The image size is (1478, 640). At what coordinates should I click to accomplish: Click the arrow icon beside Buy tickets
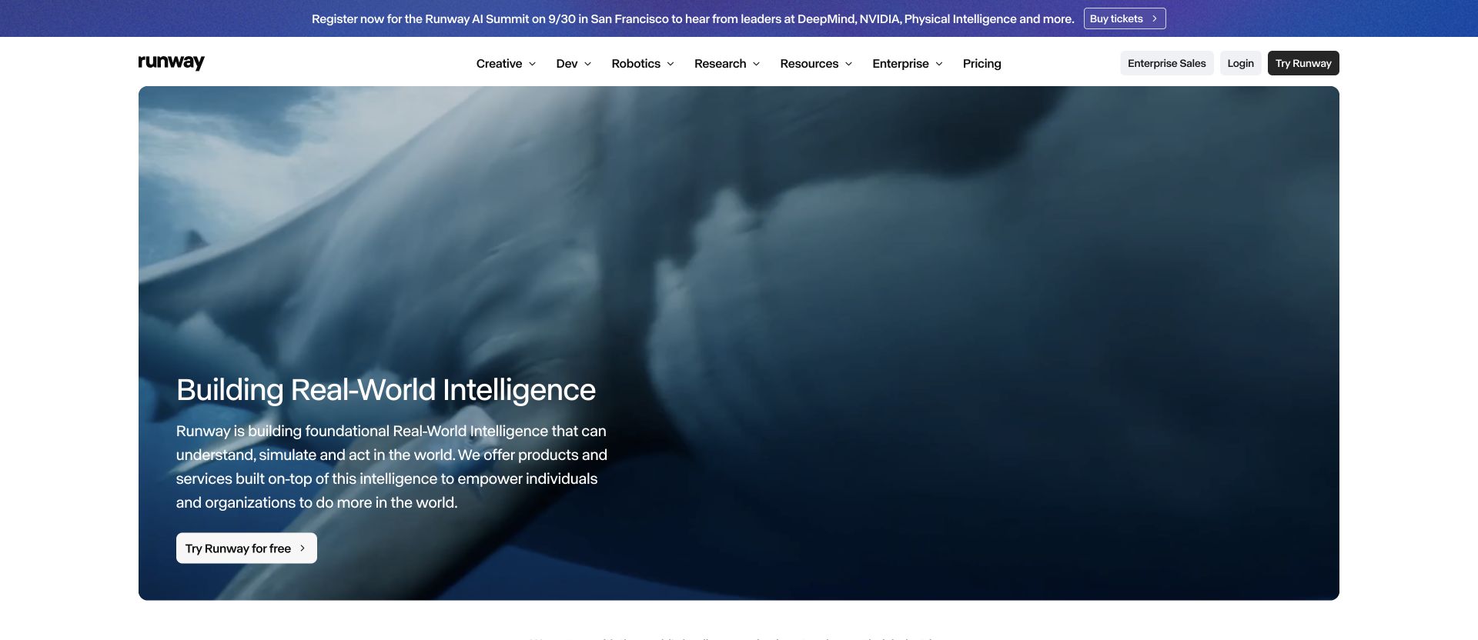pyautogui.click(x=1155, y=18)
